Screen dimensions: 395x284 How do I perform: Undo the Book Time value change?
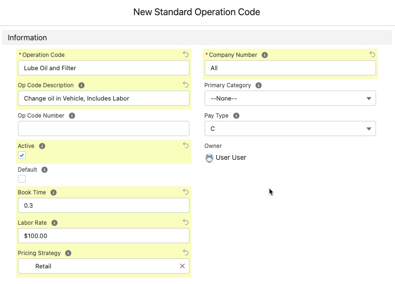point(186,192)
